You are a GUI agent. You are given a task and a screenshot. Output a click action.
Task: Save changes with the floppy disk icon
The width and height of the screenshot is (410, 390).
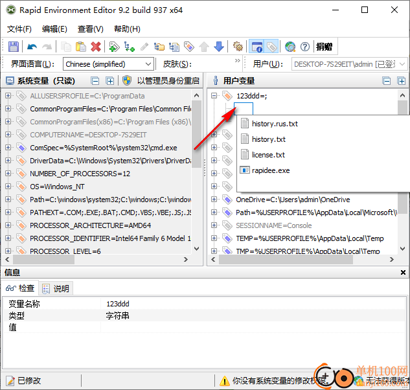pos(14,47)
